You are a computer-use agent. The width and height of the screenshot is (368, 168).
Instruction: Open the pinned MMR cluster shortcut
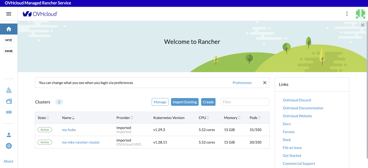coord(9,51)
